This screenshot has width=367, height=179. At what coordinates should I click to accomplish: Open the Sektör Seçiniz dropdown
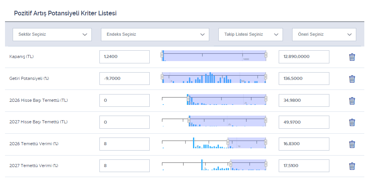pyautogui.click(x=52, y=35)
